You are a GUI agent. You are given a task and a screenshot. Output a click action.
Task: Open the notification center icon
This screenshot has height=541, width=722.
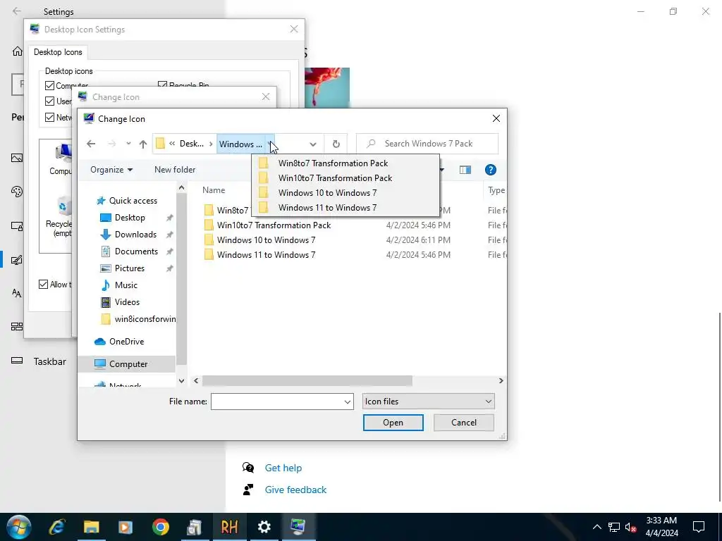[x=699, y=527]
